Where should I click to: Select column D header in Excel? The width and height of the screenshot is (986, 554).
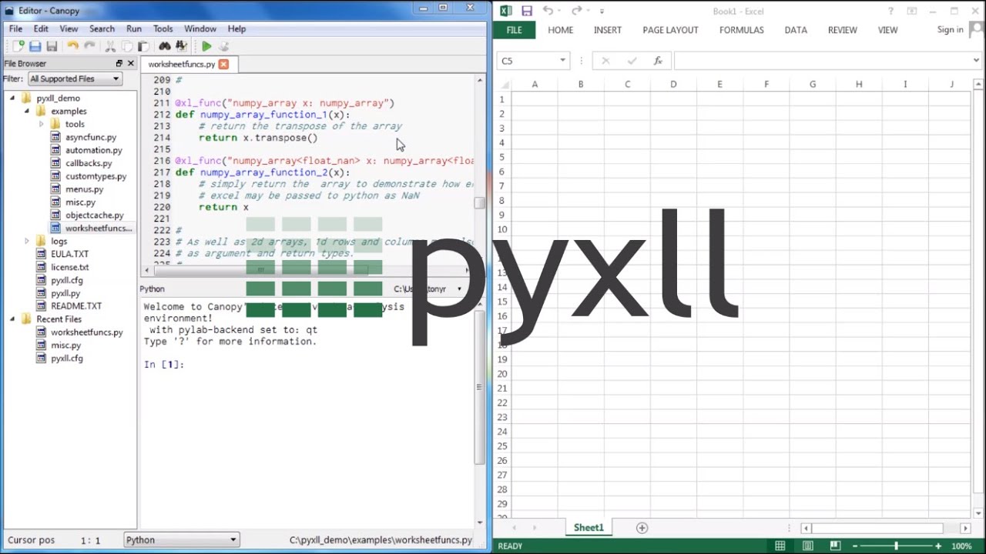pyautogui.click(x=673, y=84)
